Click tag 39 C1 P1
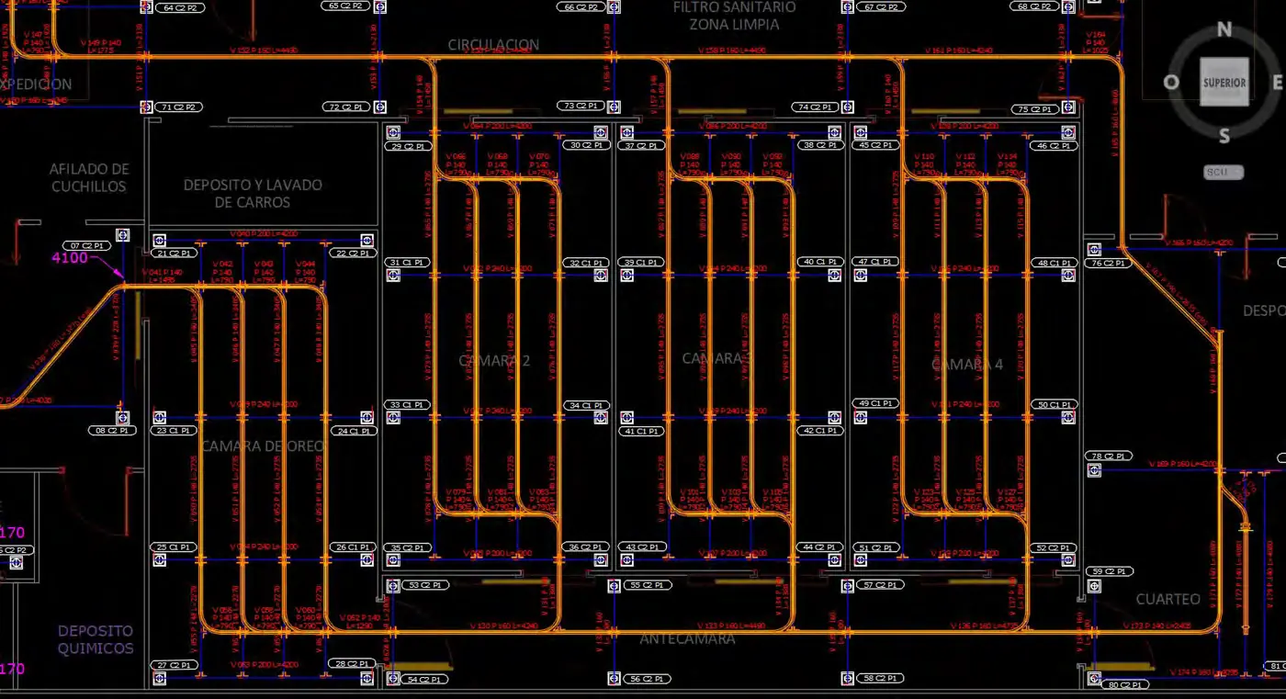This screenshot has height=699, width=1286. [640, 263]
